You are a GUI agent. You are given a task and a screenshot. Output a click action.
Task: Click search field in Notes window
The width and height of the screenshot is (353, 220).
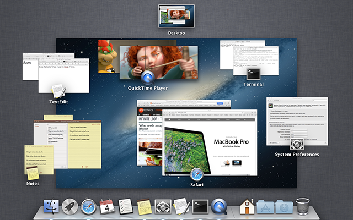56,124
